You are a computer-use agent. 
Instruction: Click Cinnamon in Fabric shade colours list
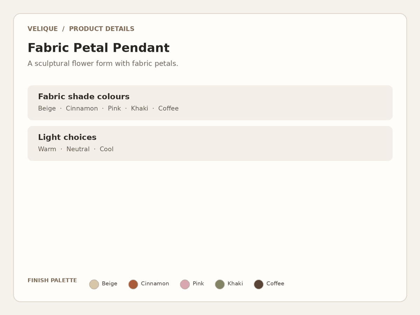(x=82, y=108)
